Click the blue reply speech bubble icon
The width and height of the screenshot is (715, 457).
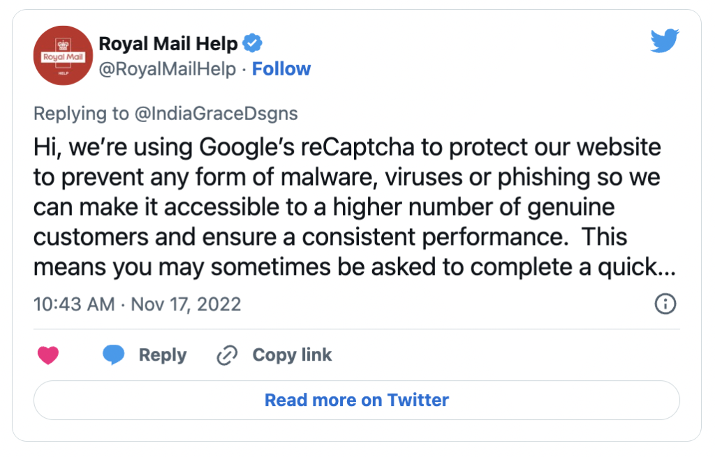pyautogui.click(x=114, y=355)
